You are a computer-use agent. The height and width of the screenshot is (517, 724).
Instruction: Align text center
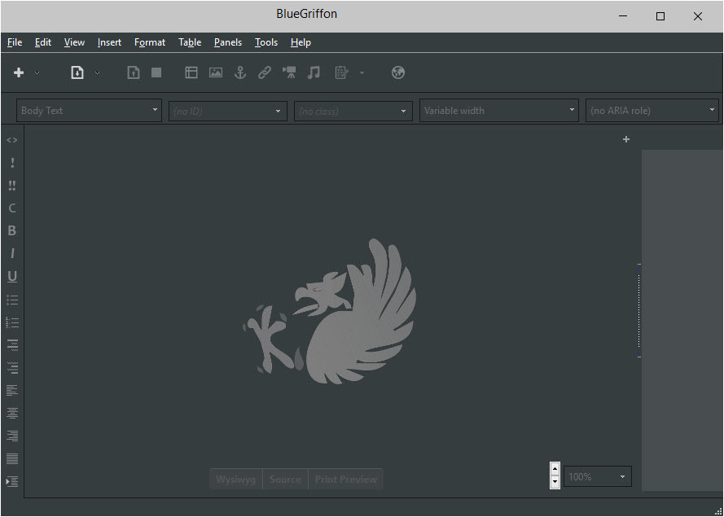click(12, 413)
